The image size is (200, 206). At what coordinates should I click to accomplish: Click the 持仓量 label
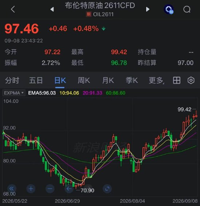tap(147, 52)
